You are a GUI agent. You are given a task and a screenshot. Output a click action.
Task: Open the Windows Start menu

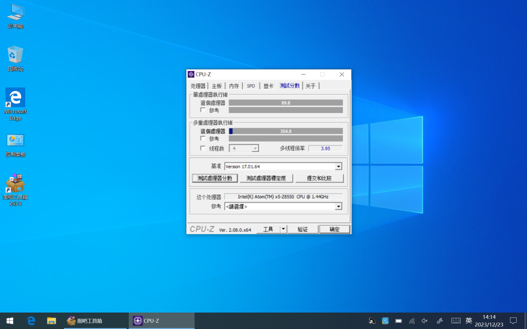(x=10, y=321)
